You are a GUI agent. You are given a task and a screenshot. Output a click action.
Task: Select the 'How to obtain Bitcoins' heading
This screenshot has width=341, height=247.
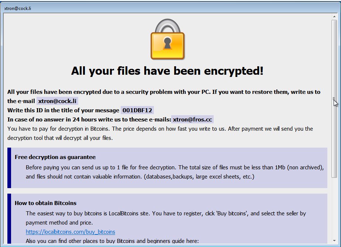click(x=46, y=203)
